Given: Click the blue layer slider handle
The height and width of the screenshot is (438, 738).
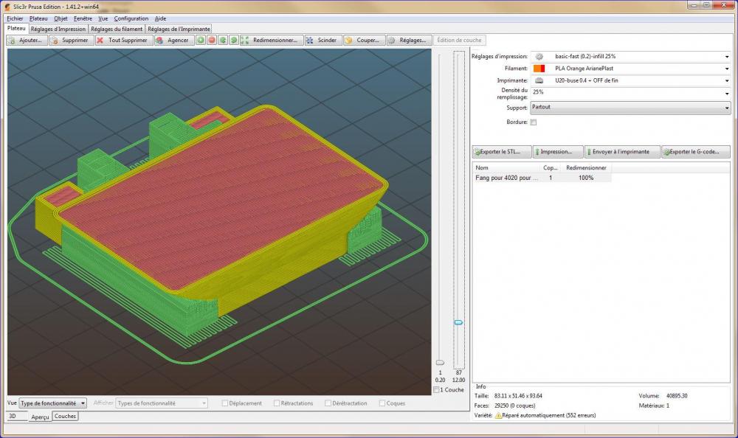Looking at the screenshot, I should pyautogui.click(x=458, y=322).
